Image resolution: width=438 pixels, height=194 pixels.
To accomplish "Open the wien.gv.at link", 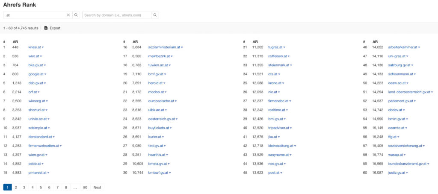I will pos(36,155).
